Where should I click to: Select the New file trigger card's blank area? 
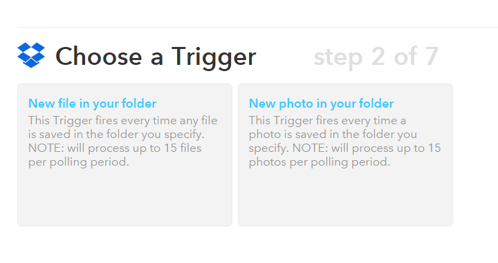click(124, 197)
